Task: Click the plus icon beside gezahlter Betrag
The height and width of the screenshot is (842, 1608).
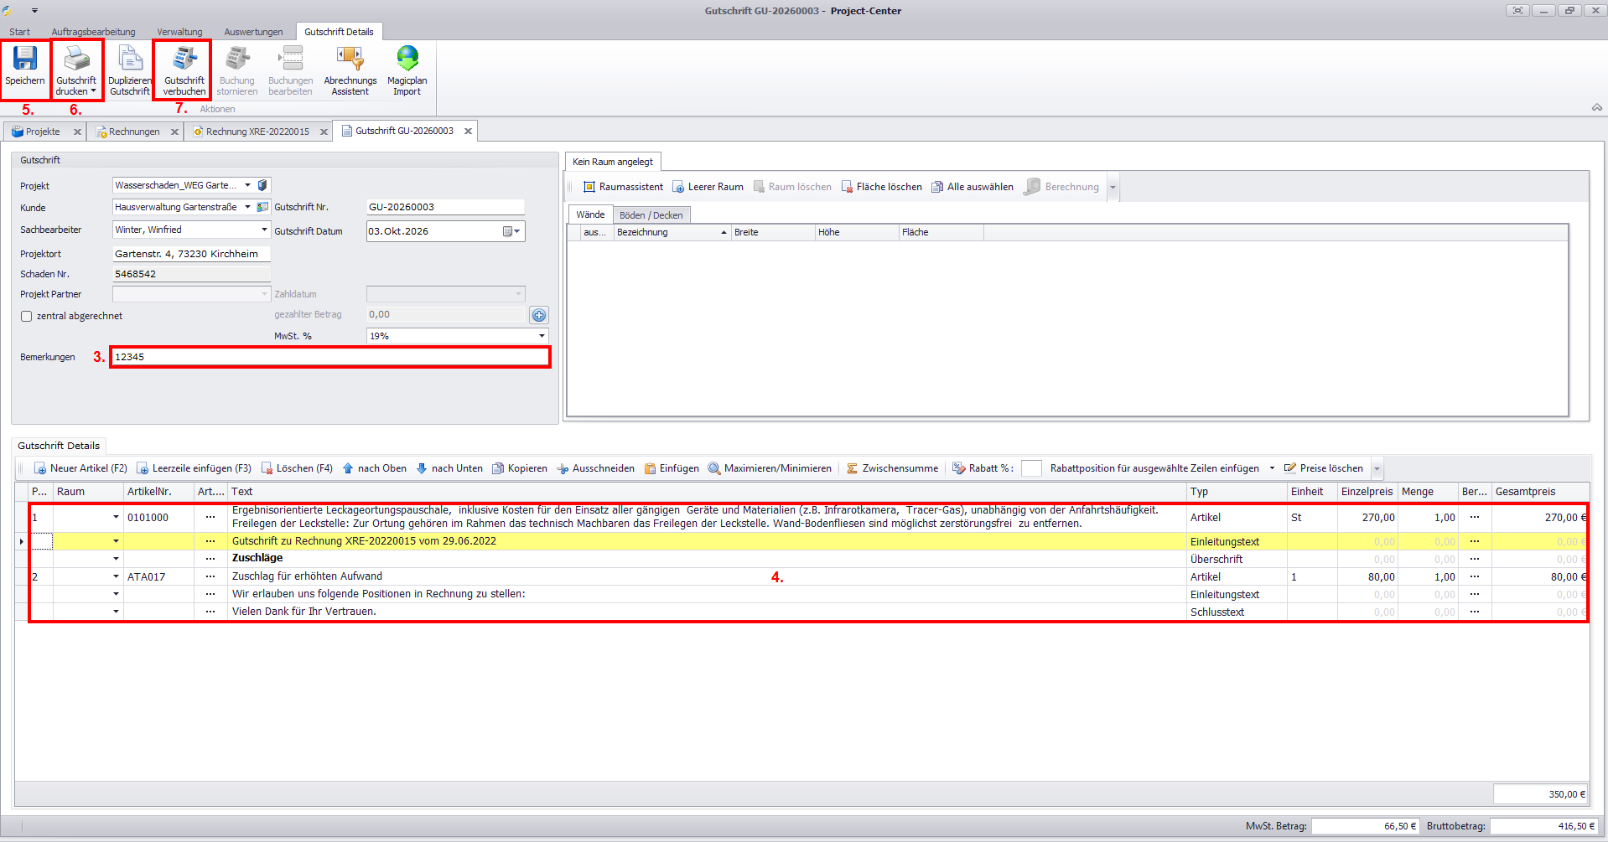Action: (539, 315)
